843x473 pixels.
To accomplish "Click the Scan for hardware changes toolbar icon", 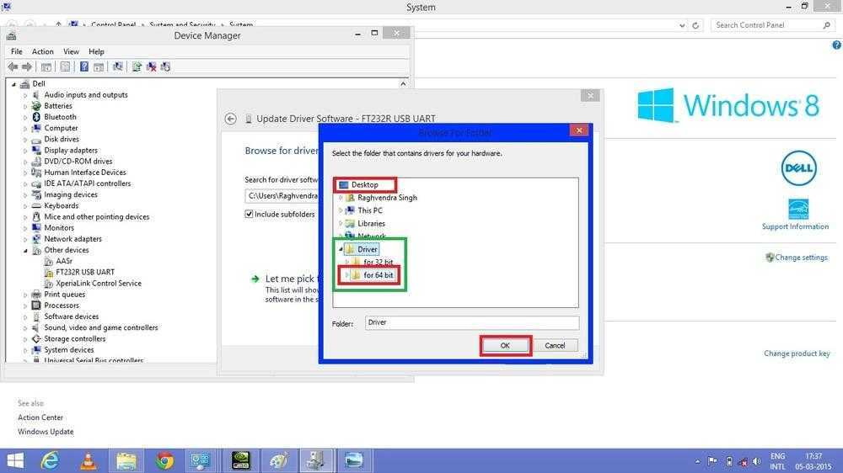I will 118,66.
